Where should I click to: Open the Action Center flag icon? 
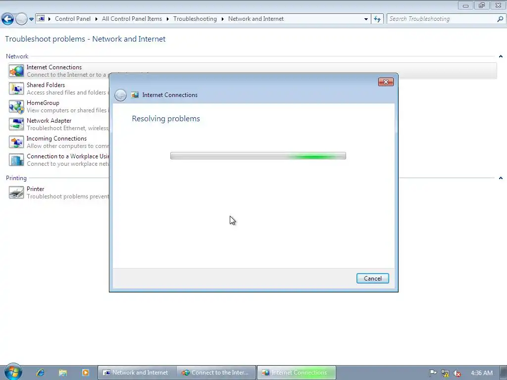click(433, 373)
